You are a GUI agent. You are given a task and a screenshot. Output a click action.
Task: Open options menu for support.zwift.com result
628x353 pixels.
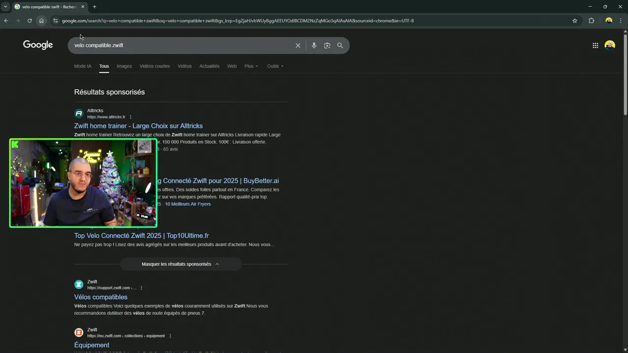[141, 288]
